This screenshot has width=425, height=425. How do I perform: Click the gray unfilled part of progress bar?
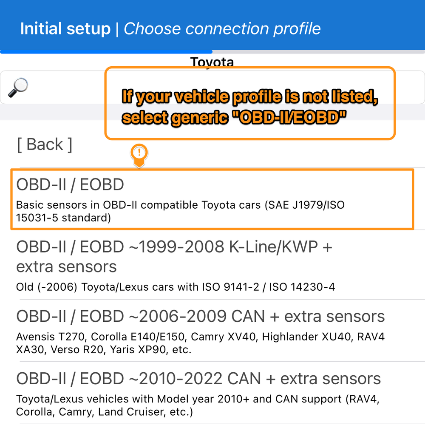pyautogui.click(x=319, y=52)
